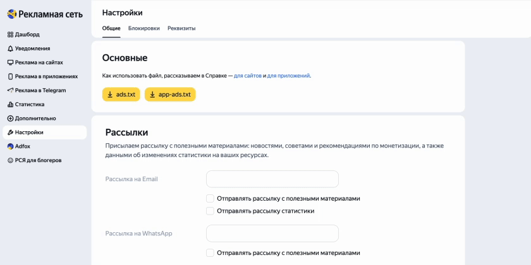Screen dimensions: 531x265
Task: Click the Статистика chart icon
Action: 10,105
